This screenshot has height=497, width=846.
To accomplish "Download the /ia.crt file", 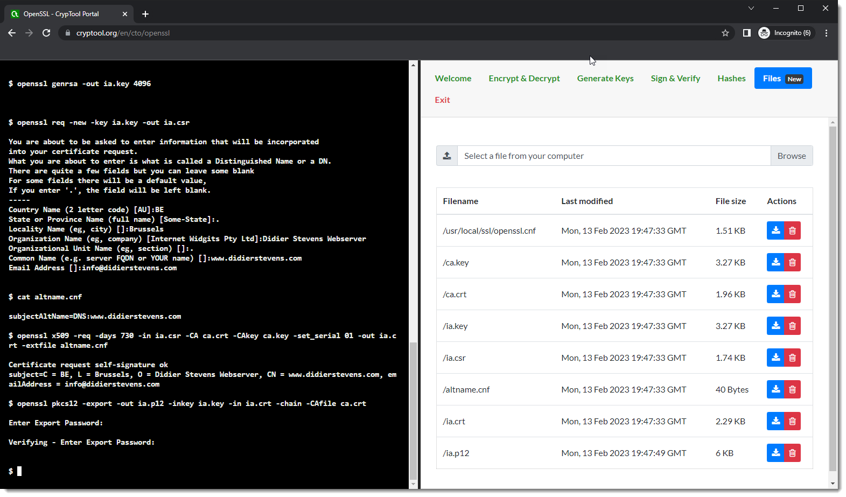I will pyautogui.click(x=775, y=421).
